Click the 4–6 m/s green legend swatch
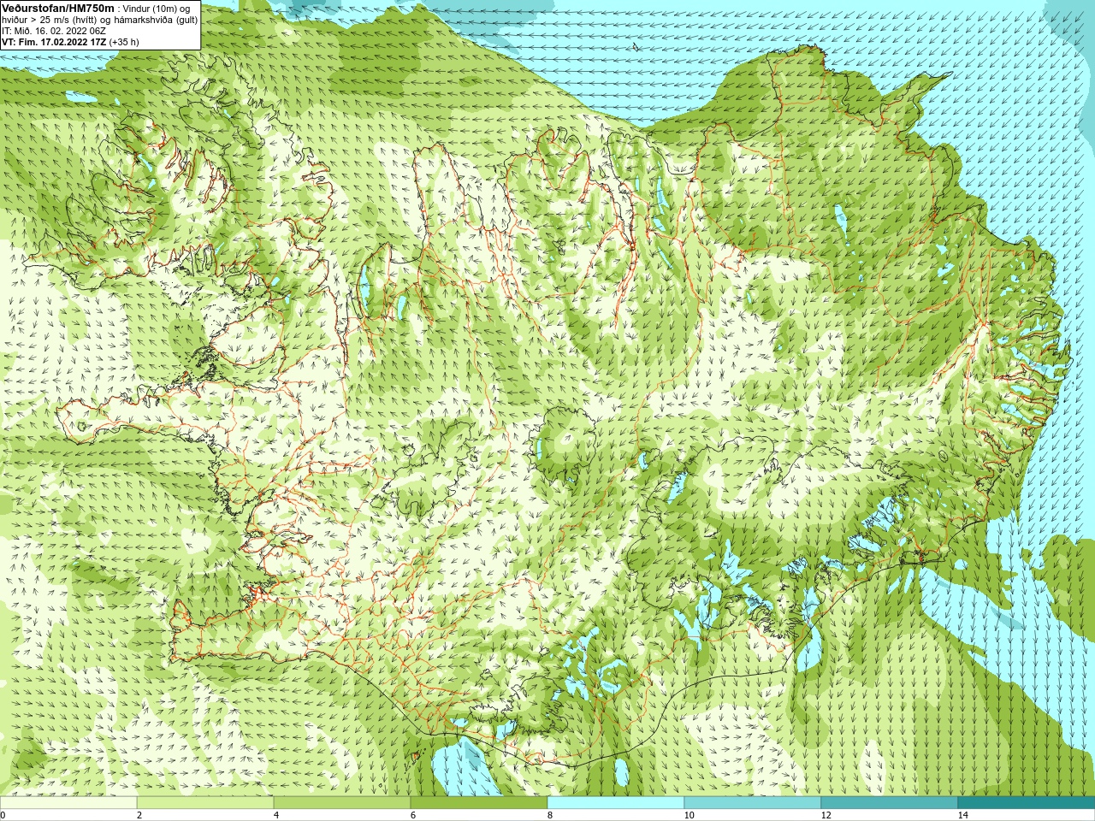The image size is (1095, 821). (x=342, y=803)
